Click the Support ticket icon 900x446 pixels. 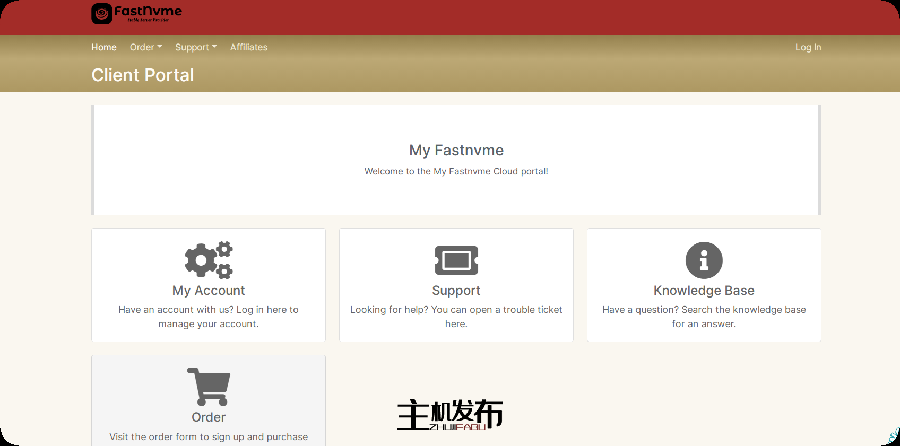tap(456, 260)
